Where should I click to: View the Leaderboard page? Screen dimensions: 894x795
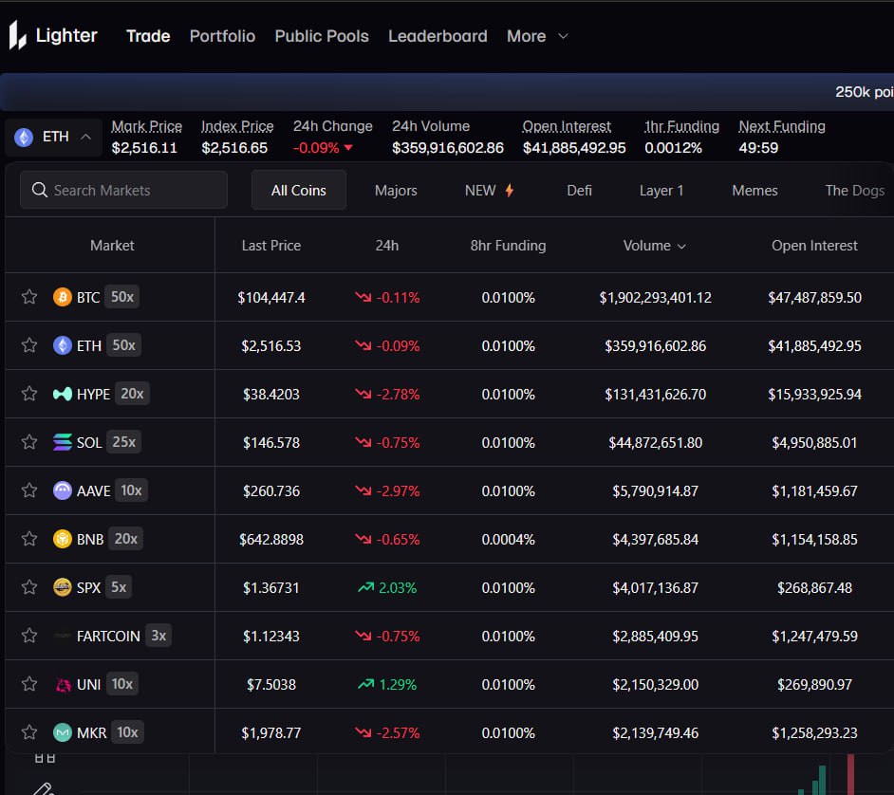(x=438, y=36)
